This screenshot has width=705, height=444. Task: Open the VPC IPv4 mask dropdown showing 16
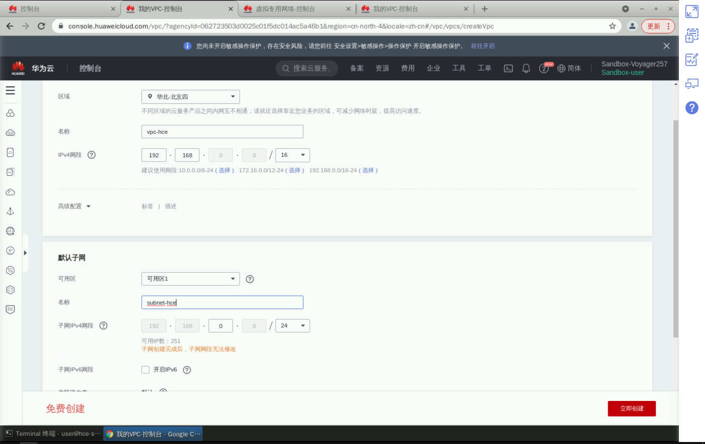(x=293, y=155)
